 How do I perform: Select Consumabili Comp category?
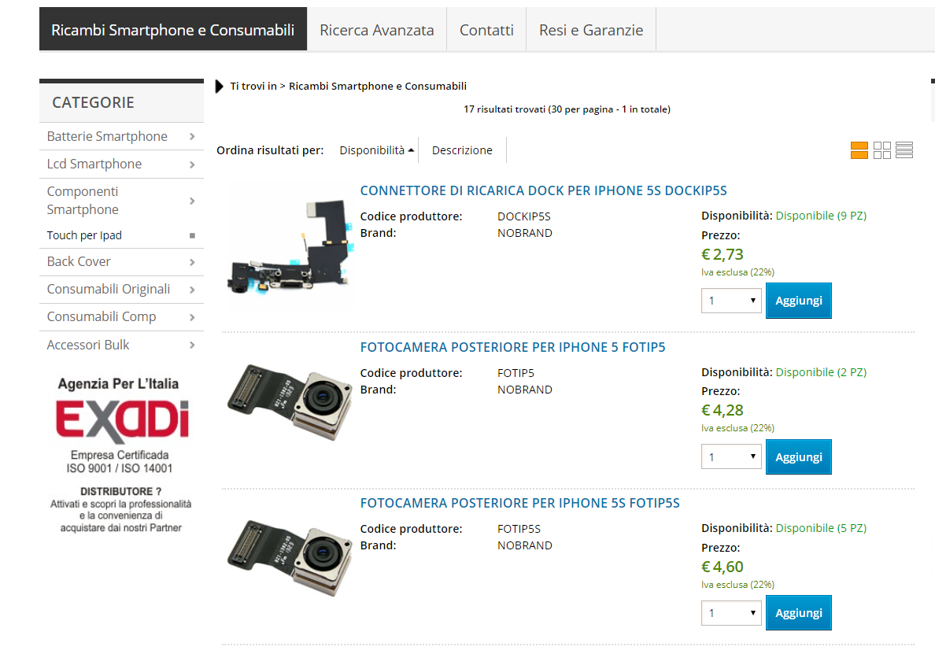coord(102,316)
